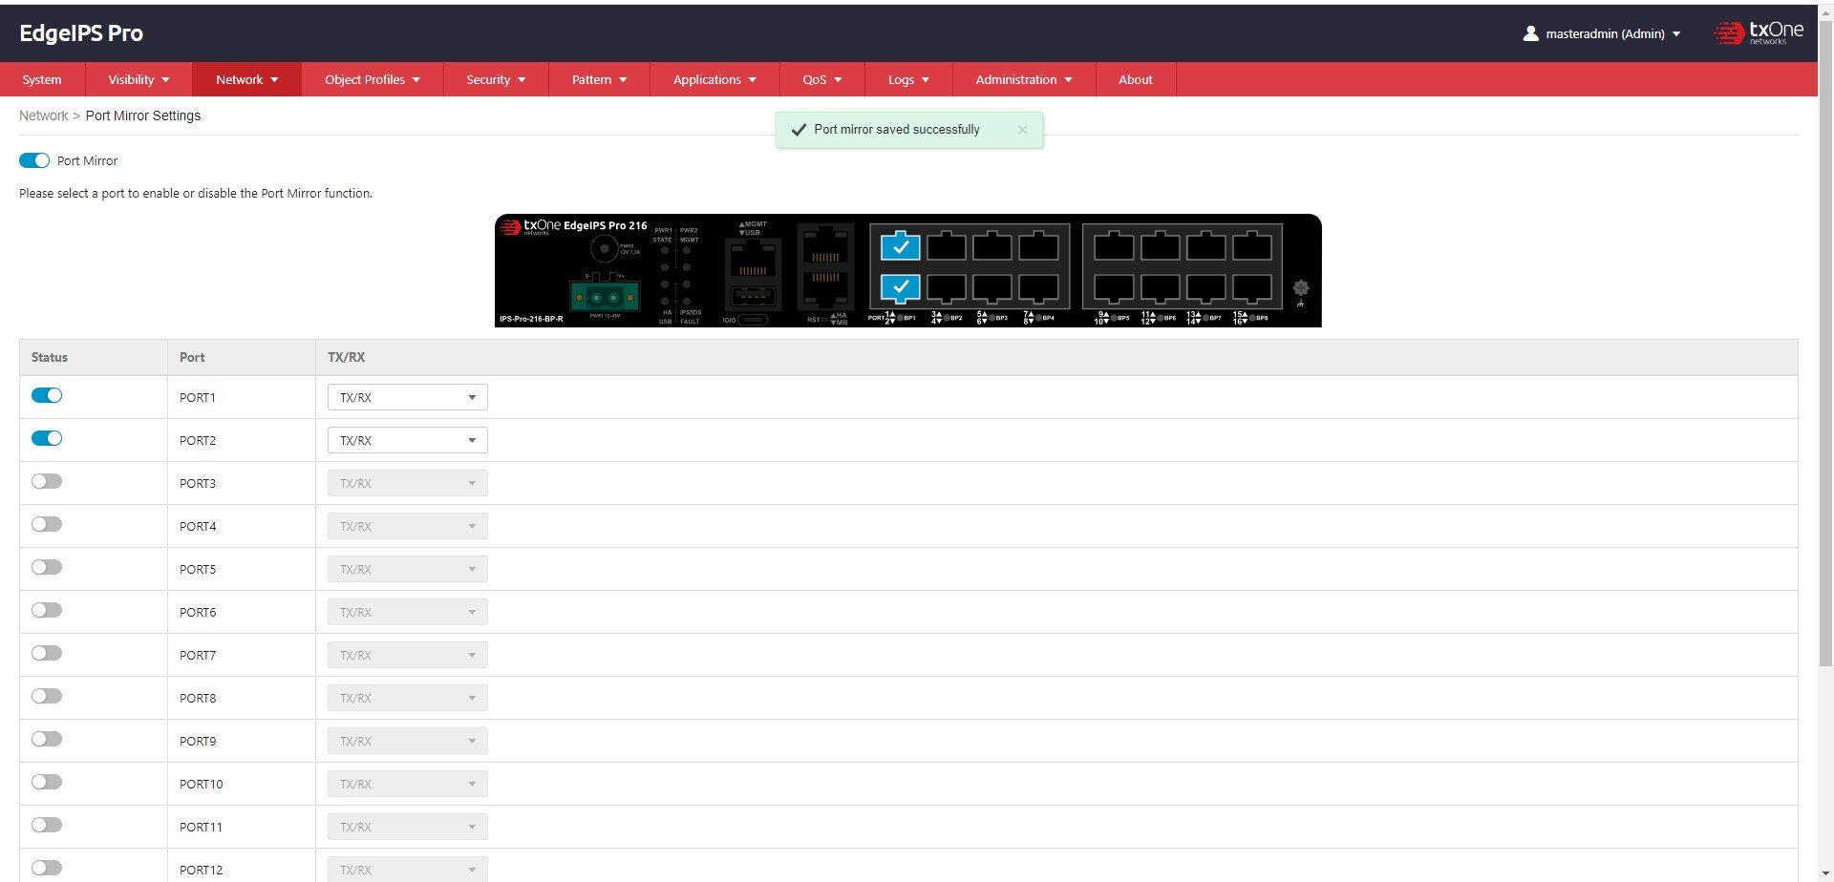Deselect the checked PORT2 icon on device diagram
The height and width of the screenshot is (882, 1834).
pyautogui.click(x=901, y=287)
